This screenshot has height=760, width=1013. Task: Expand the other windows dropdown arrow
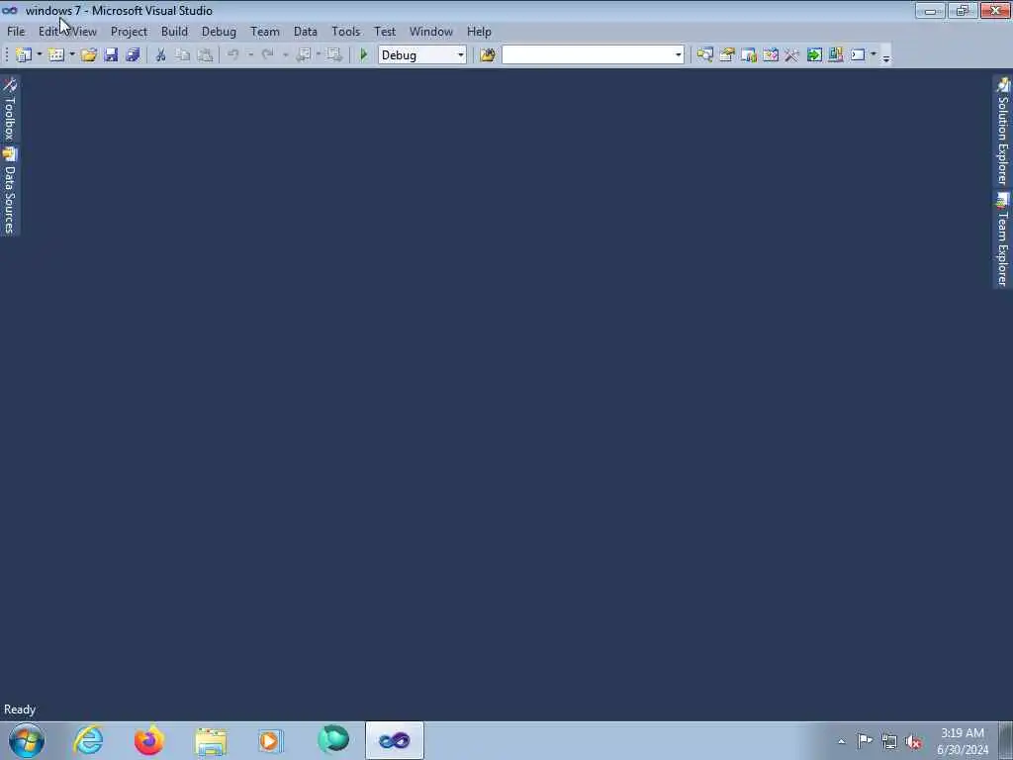click(874, 55)
